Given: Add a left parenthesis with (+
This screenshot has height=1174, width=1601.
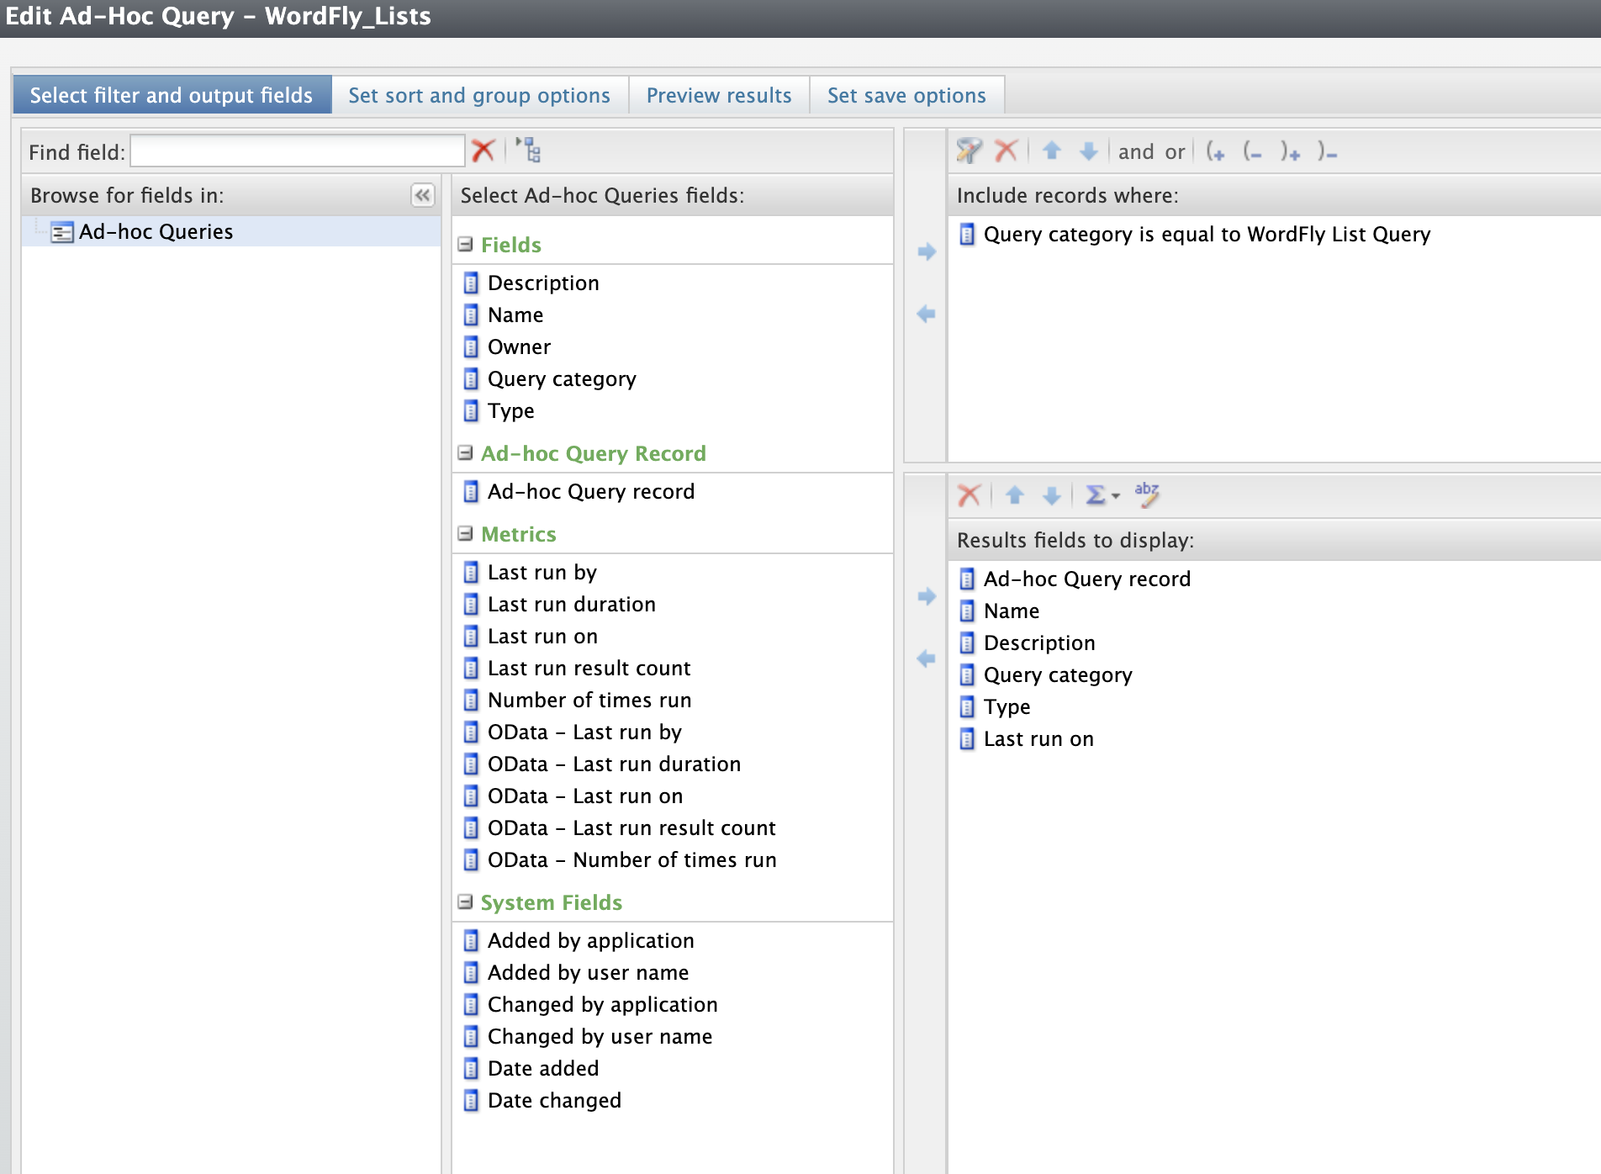Looking at the screenshot, I should point(1216,151).
